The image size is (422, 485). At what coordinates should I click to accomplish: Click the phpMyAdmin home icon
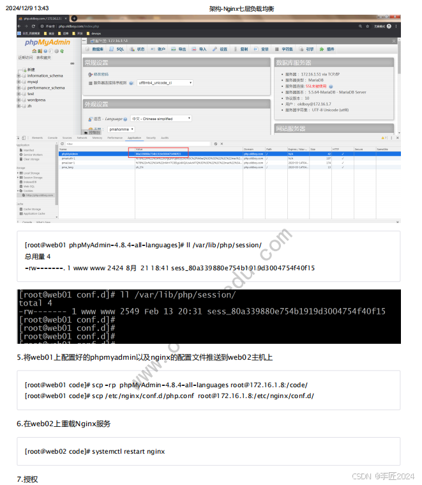34,51
